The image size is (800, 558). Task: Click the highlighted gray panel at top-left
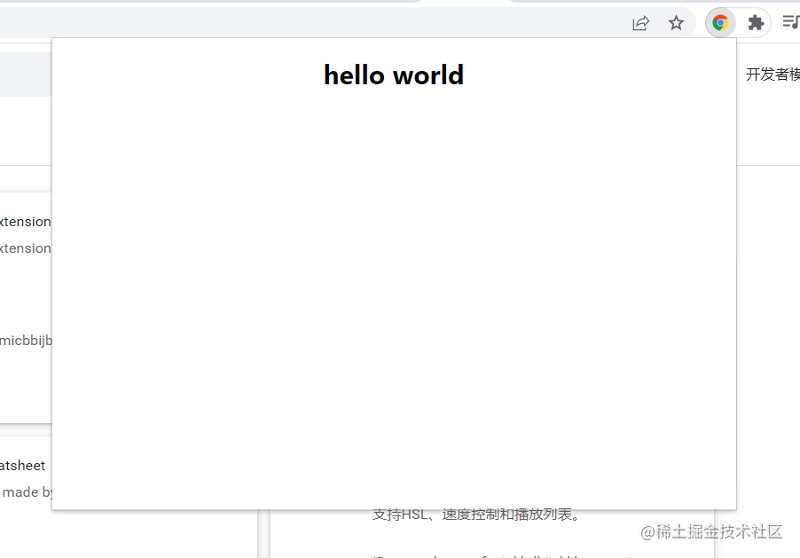point(26,75)
